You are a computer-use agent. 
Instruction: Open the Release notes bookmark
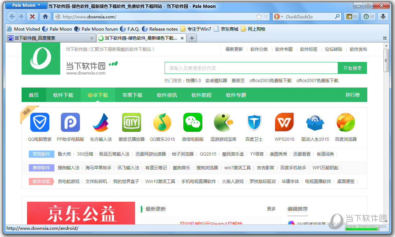click(160, 29)
